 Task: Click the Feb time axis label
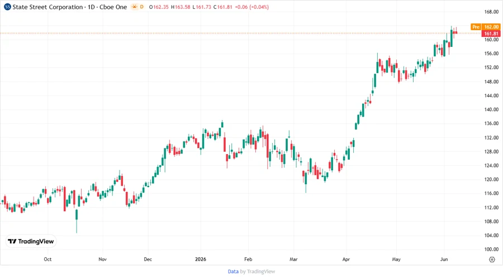248,259
